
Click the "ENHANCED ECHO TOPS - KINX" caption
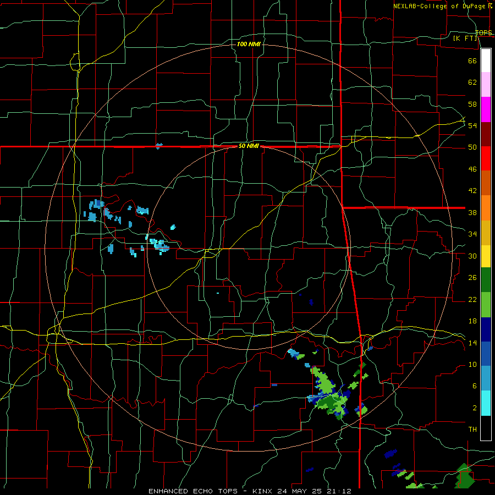(x=211, y=491)
